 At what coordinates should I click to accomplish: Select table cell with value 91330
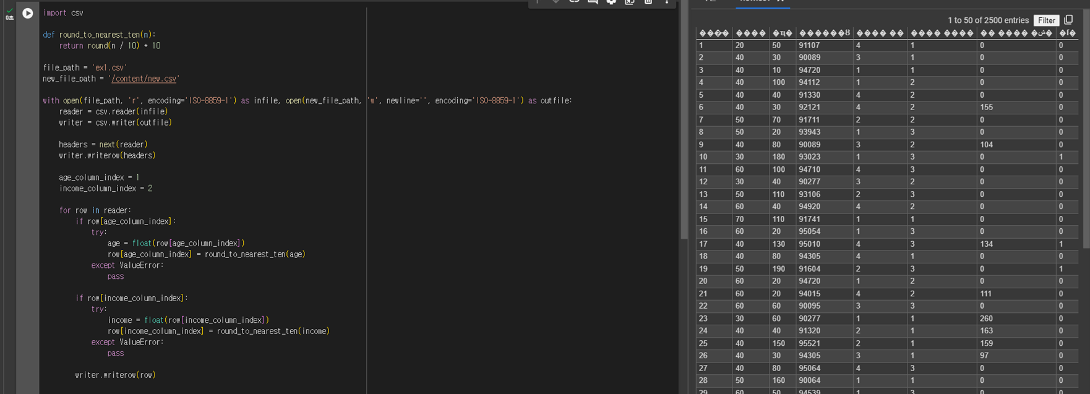click(x=825, y=95)
